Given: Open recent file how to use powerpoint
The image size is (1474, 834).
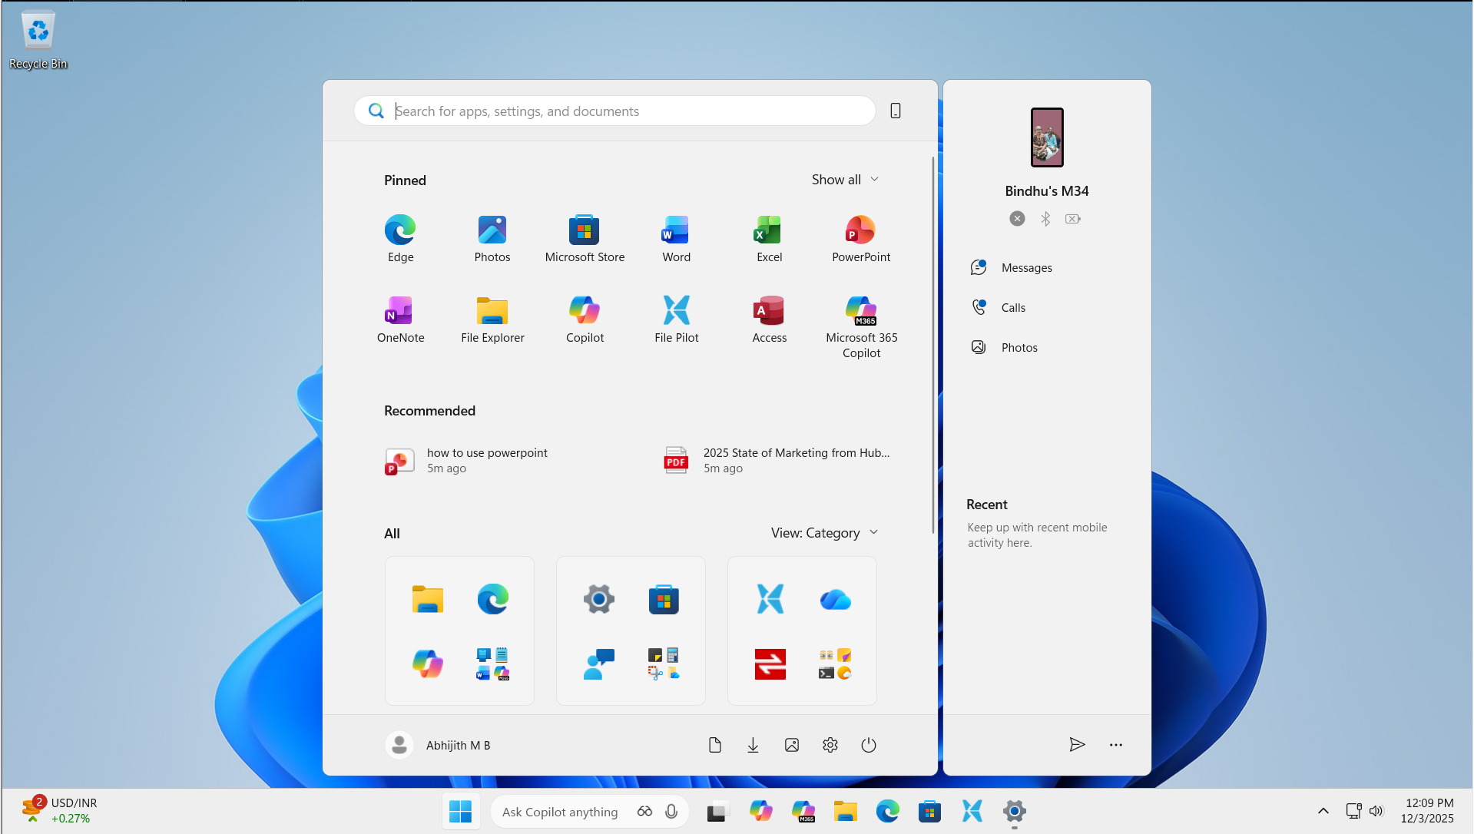Looking at the screenshot, I should [487, 459].
